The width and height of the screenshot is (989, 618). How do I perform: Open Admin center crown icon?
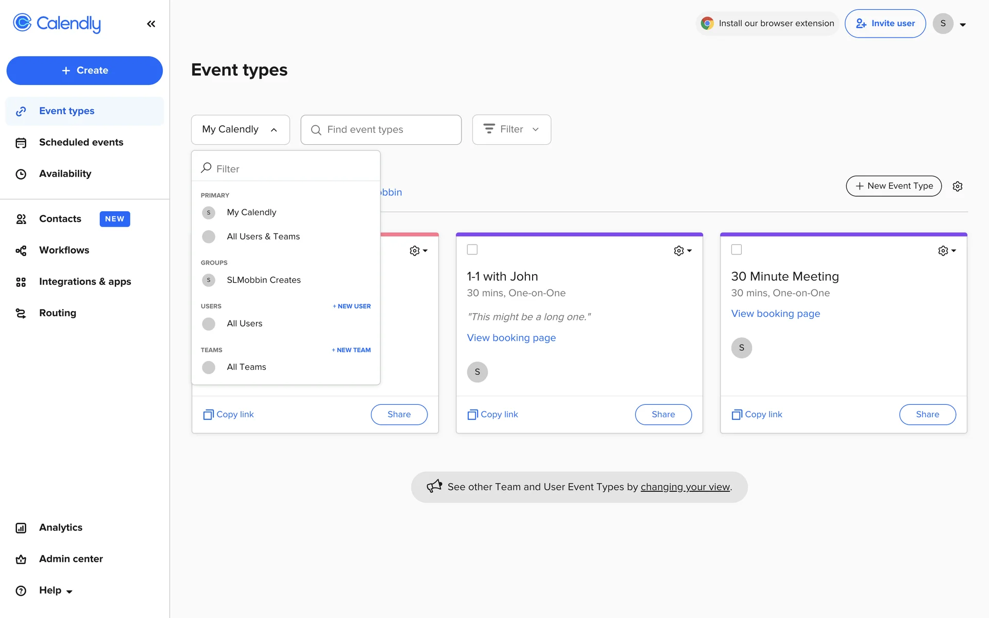(21, 559)
